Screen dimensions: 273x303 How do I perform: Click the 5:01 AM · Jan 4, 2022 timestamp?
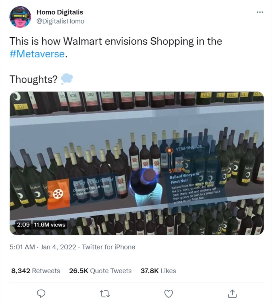click(43, 247)
